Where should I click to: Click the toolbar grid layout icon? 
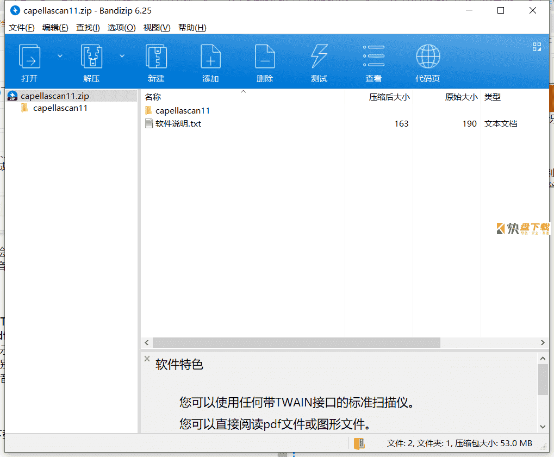[537, 47]
